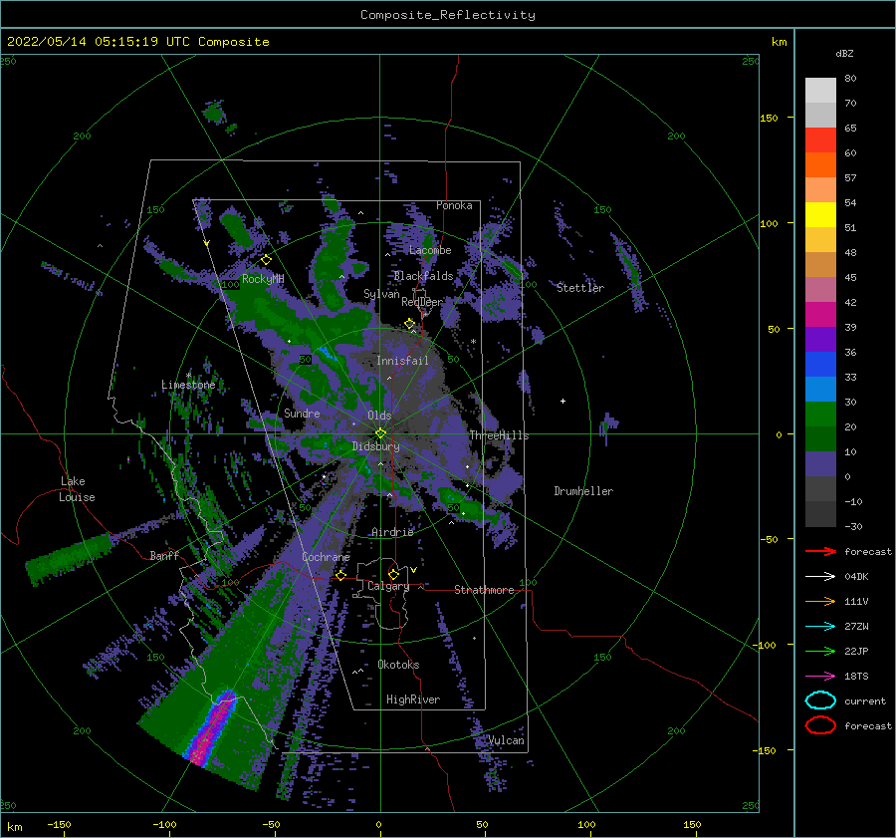Click the dark green 10-20 dBZ swatch

tap(820, 438)
